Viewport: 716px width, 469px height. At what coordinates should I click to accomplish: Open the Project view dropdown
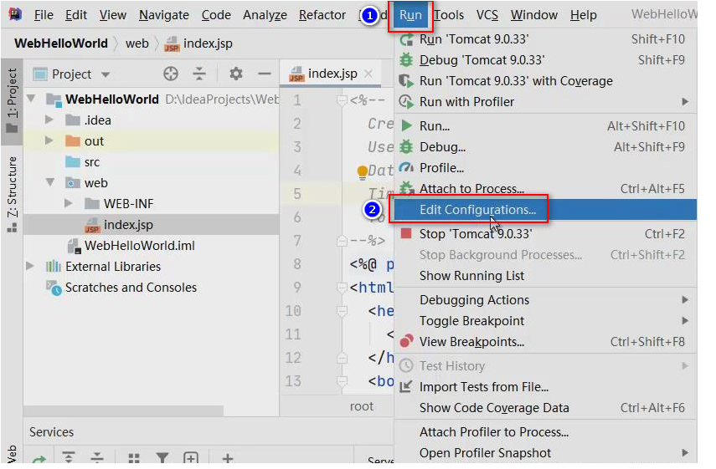point(106,74)
